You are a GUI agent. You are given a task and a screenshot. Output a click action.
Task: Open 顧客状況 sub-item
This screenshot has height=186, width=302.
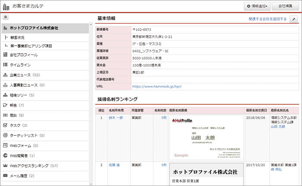pos(45,37)
